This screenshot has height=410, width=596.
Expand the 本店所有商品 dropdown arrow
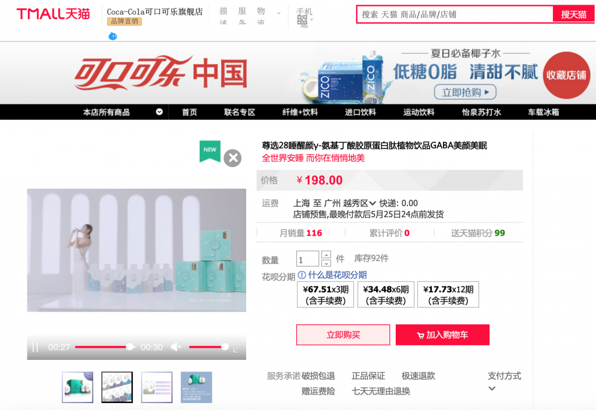click(x=159, y=112)
